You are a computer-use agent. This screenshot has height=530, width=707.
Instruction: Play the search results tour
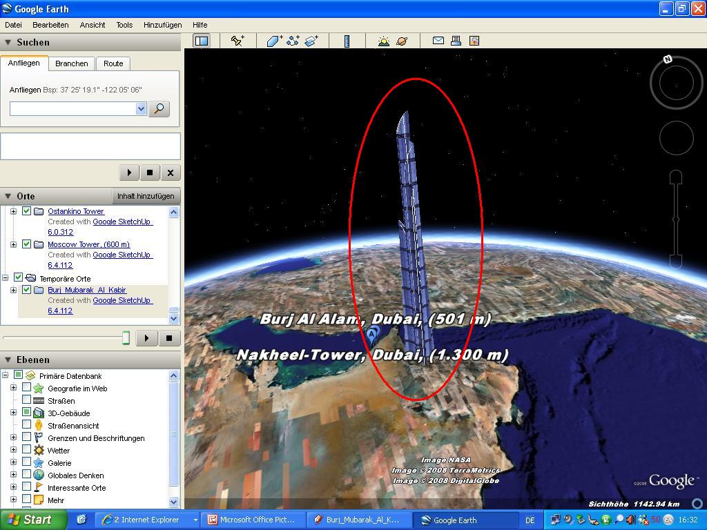(x=129, y=172)
